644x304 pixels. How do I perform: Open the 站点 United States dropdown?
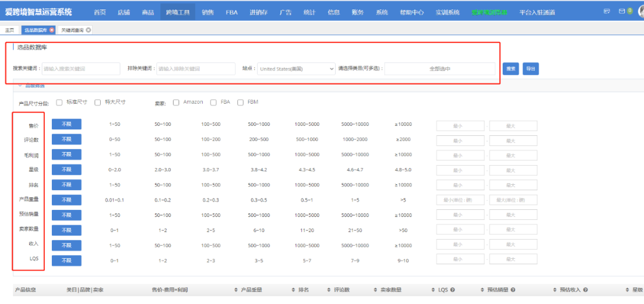click(296, 69)
